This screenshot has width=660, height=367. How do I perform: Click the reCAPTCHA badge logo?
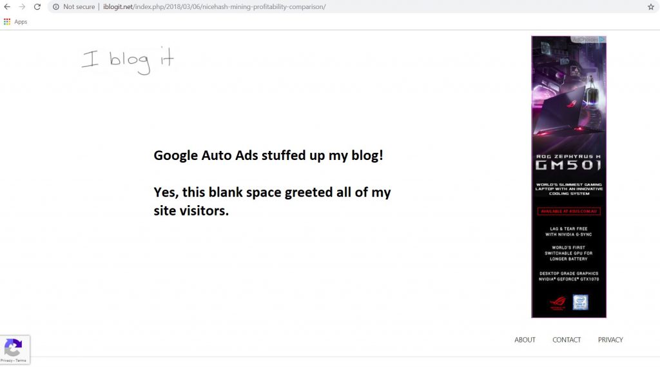point(13,348)
